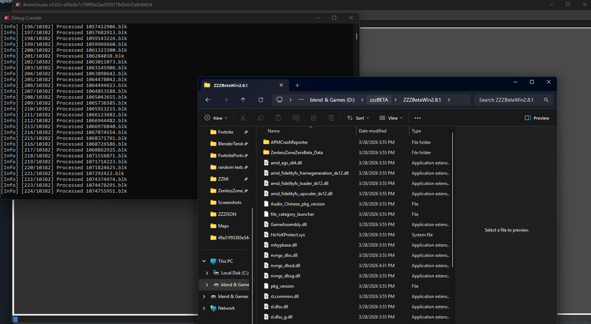Click the Share icon in toolbar
The height and width of the screenshot is (324, 591).
click(314, 118)
